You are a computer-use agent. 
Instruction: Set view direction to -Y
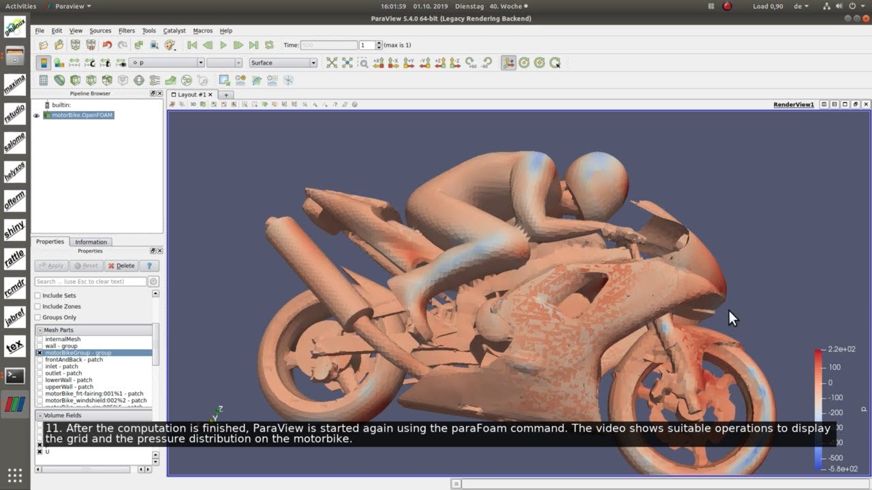click(x=426, y=63)
